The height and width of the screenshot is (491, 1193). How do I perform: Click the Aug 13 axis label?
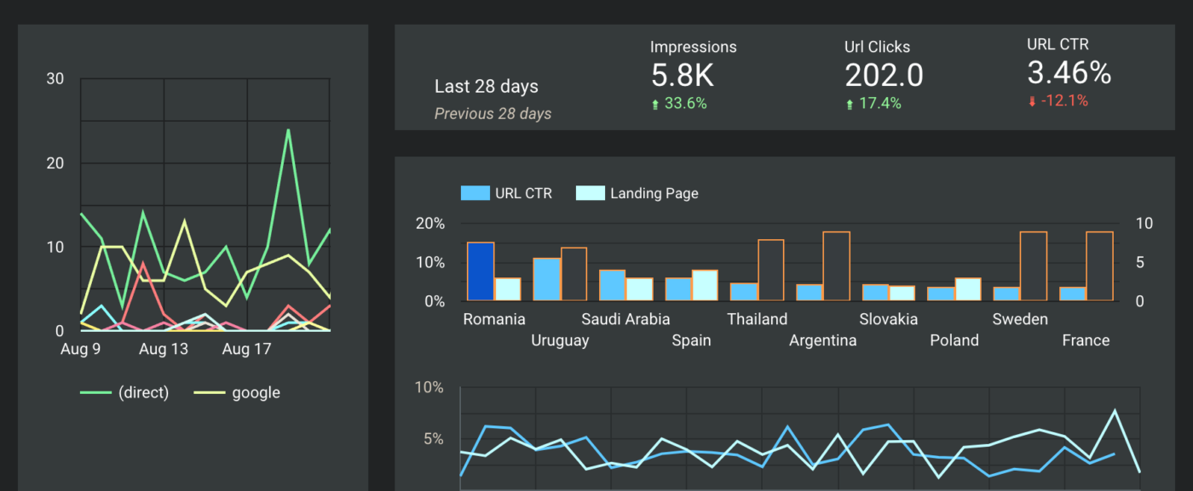pyautogui.click(x=164, y=348)
